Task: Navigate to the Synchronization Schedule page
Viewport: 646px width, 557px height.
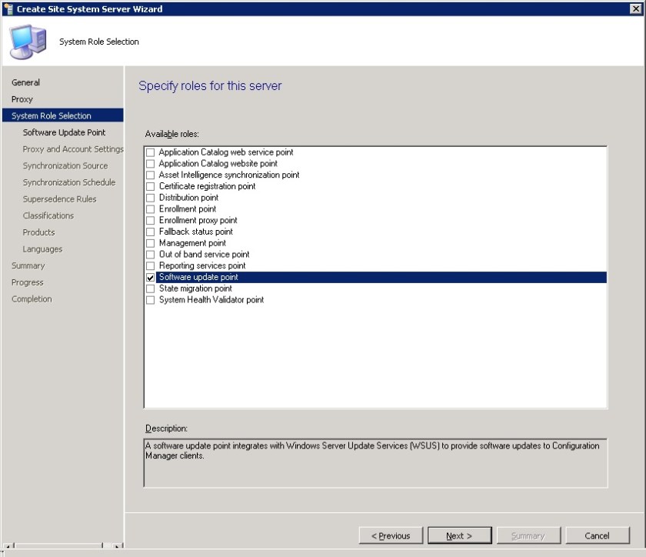Action: pos(68,182)
